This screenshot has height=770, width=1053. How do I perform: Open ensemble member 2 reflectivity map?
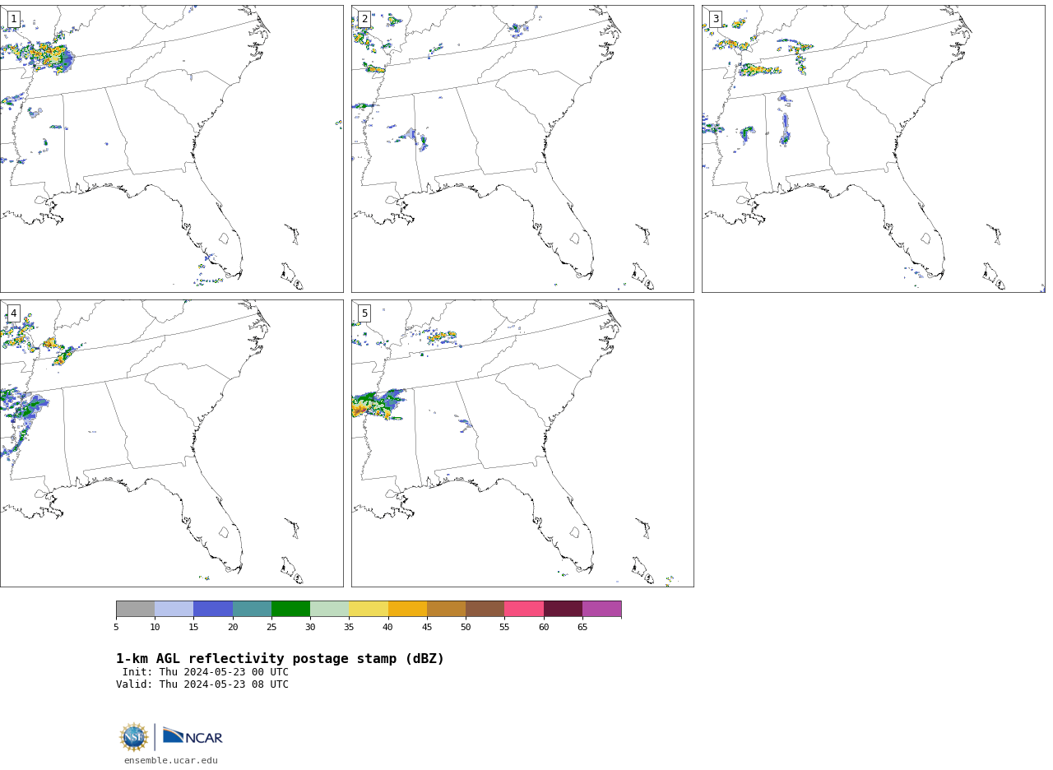(522, 149)
